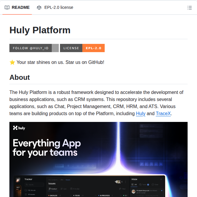Click the license scales icon
The width and height of the screenshot is (197, 197).
click(39, 8)
